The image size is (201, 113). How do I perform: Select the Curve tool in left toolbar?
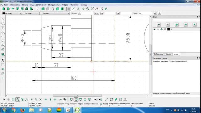3,28
